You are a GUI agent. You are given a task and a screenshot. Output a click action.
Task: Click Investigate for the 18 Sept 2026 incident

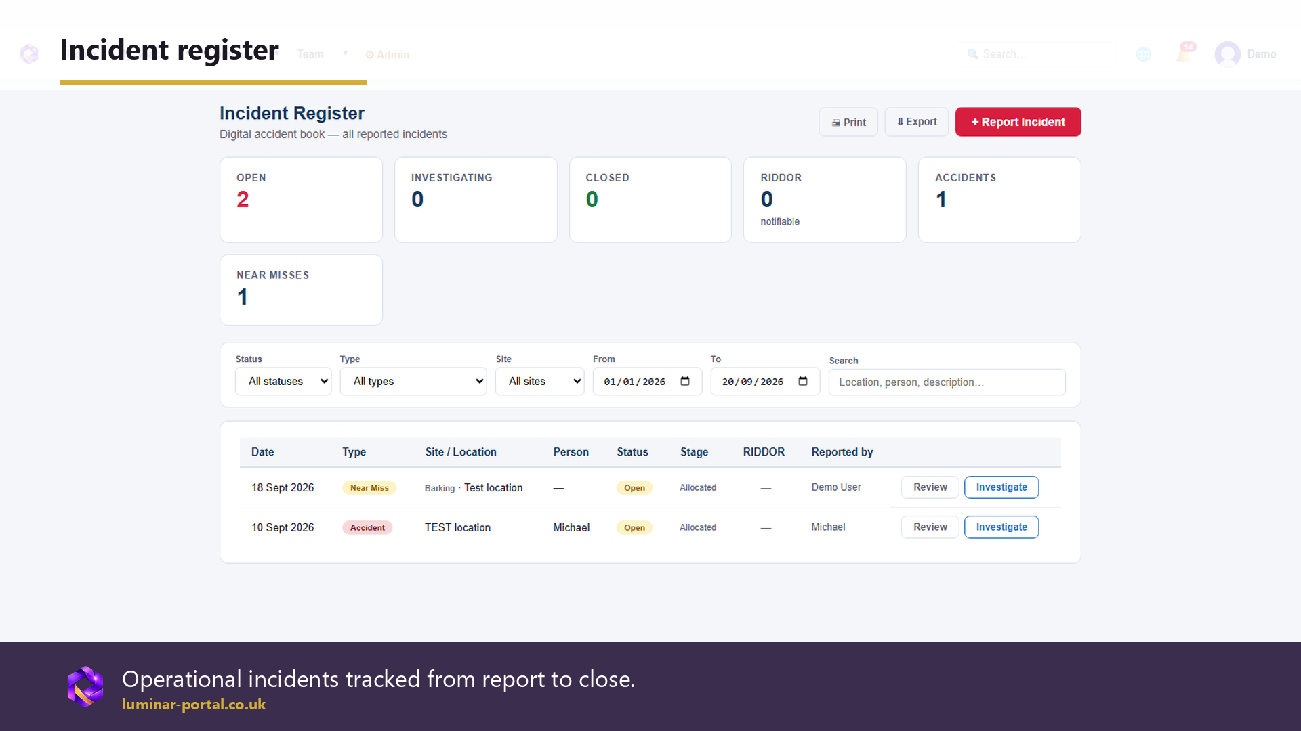point(1001,487)
